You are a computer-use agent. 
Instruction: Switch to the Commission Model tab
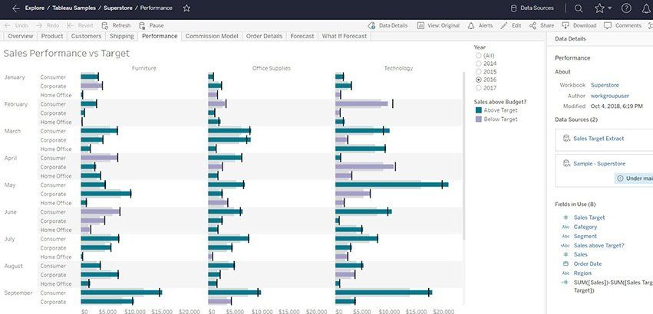click(x=212, y=36)
